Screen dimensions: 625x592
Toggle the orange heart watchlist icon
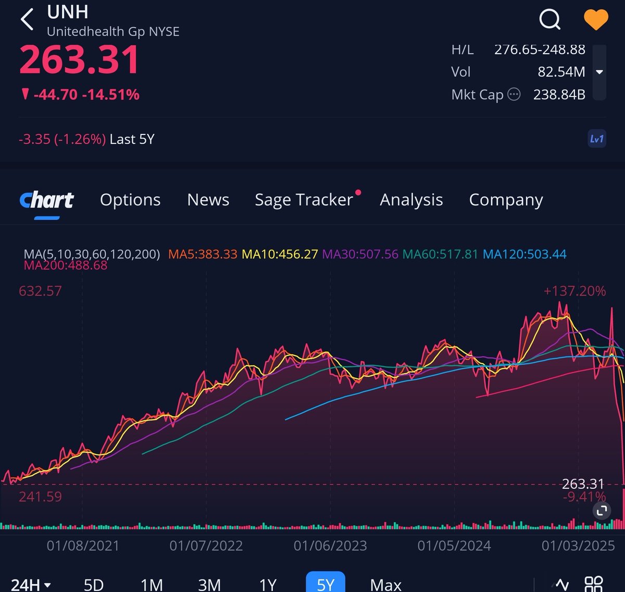tap(596, 20)
